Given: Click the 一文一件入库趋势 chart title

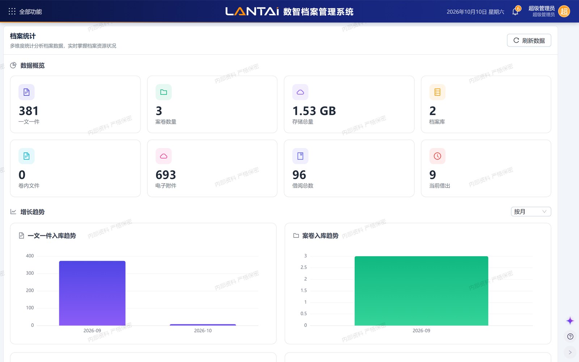Looking at the screenshot, I should [x=52, y=236].
